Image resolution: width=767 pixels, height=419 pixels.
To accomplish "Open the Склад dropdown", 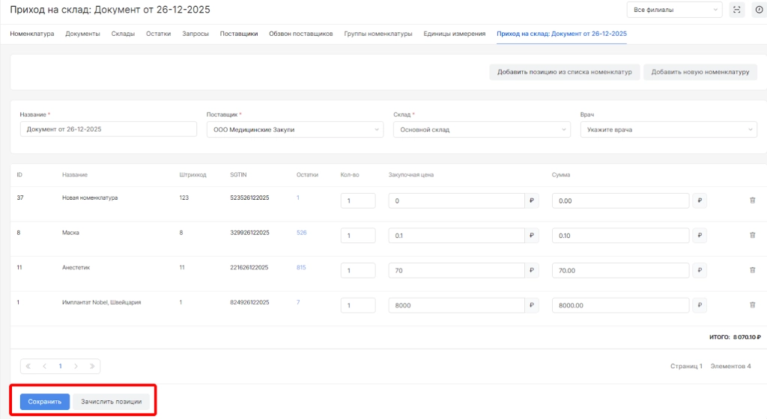I will [481, 129].
